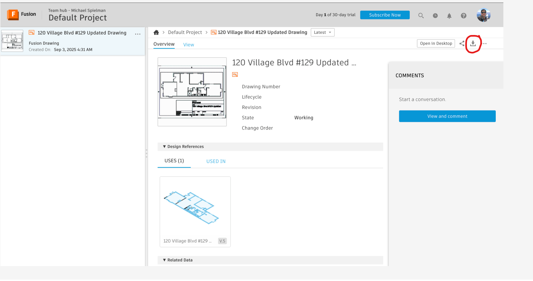This screenshot has height=281, width=533.
Task: Open the sidebar drawing thumbnail
Action: point(12,41)
